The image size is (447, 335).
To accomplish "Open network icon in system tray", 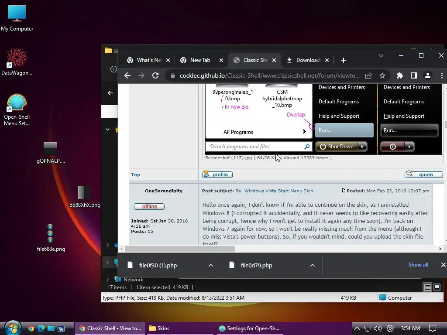I will point(368,328).
